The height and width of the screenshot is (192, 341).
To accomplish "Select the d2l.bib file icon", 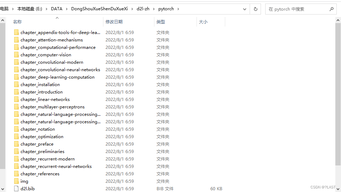I will coord(16,188).
